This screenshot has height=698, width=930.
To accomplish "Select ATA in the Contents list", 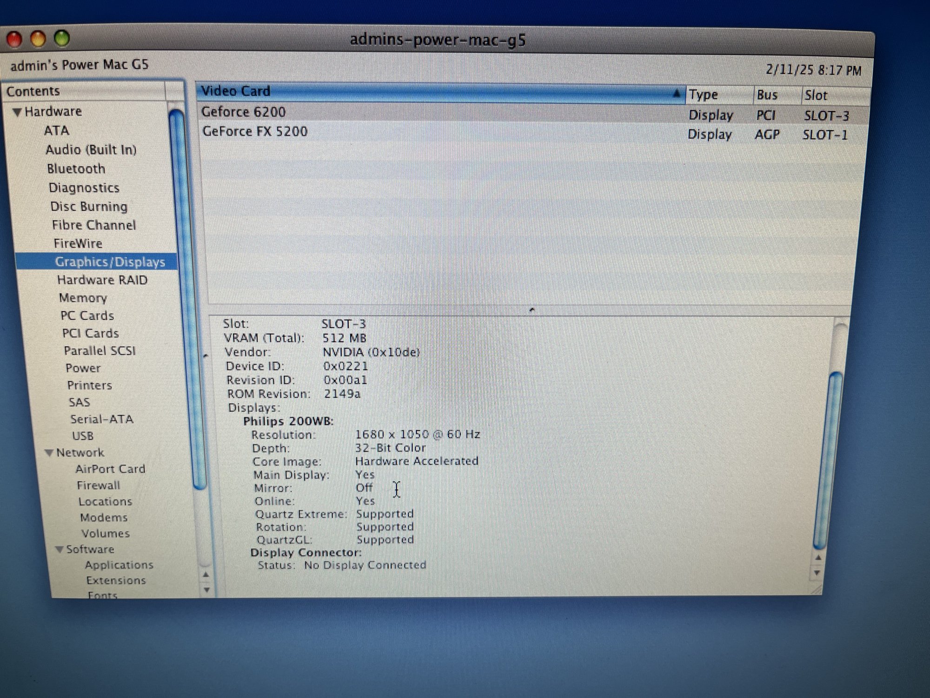I will coord(56,131).
